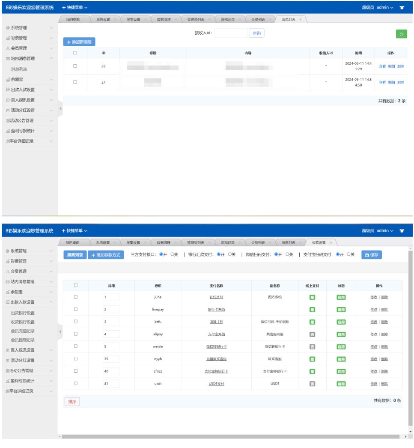Click 添加存款方式 plus button
The width and height of the screenshot is (414, 448).
106,255
